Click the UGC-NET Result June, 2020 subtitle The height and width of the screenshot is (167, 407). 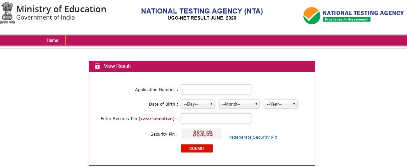(202, 18)
